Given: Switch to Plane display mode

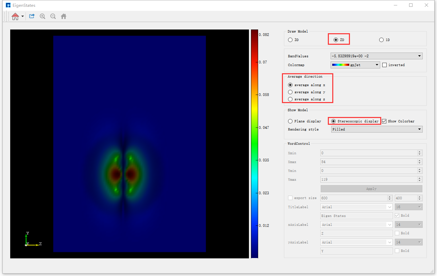Looking at the screenshot, I should [290, 121].
